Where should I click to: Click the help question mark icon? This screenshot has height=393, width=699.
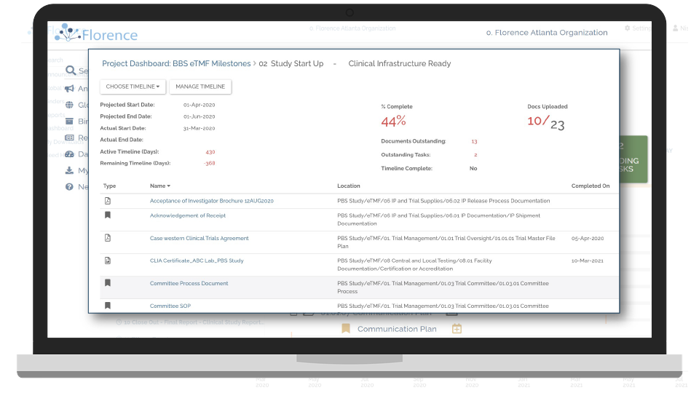(x=69, y=187)
